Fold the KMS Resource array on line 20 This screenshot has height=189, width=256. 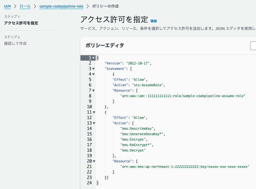[x=93, y=161]
